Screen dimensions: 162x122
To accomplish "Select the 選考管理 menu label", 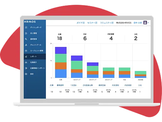I will 33,39.
